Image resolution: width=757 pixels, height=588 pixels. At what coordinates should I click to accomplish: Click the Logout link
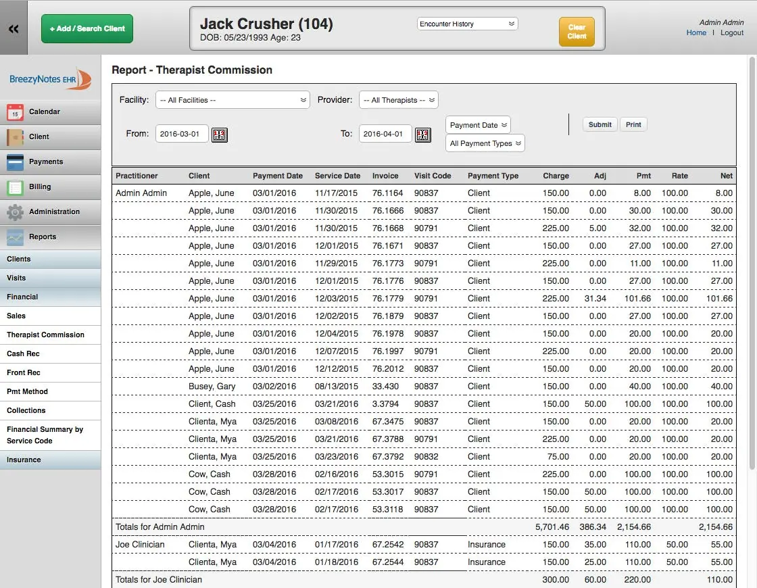732,32
